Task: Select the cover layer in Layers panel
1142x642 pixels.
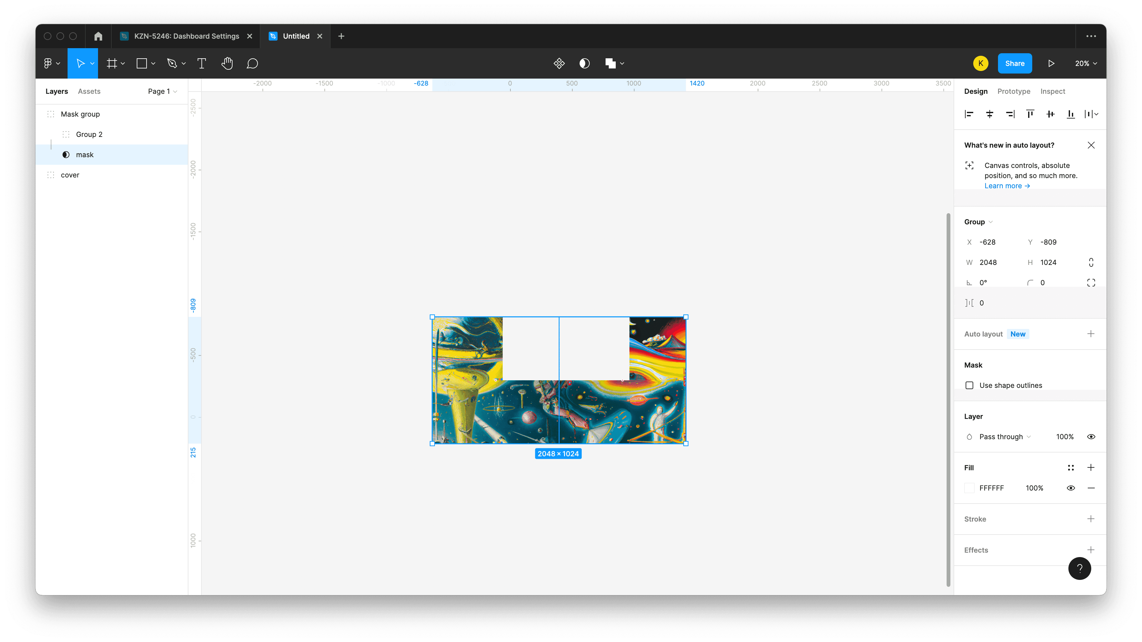Action: click(70, 174)
